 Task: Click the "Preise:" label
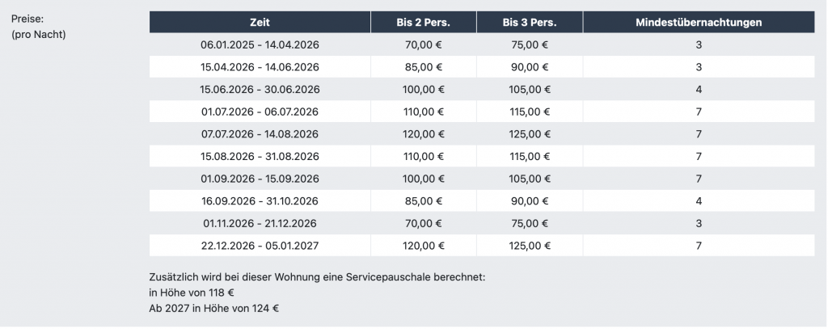27,19
